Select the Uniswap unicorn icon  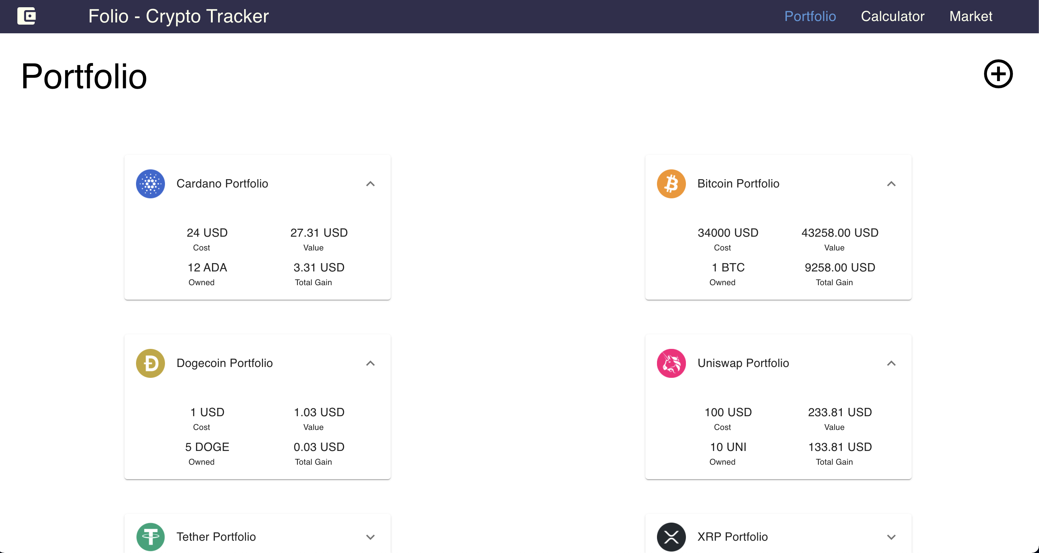coord(671,363)
